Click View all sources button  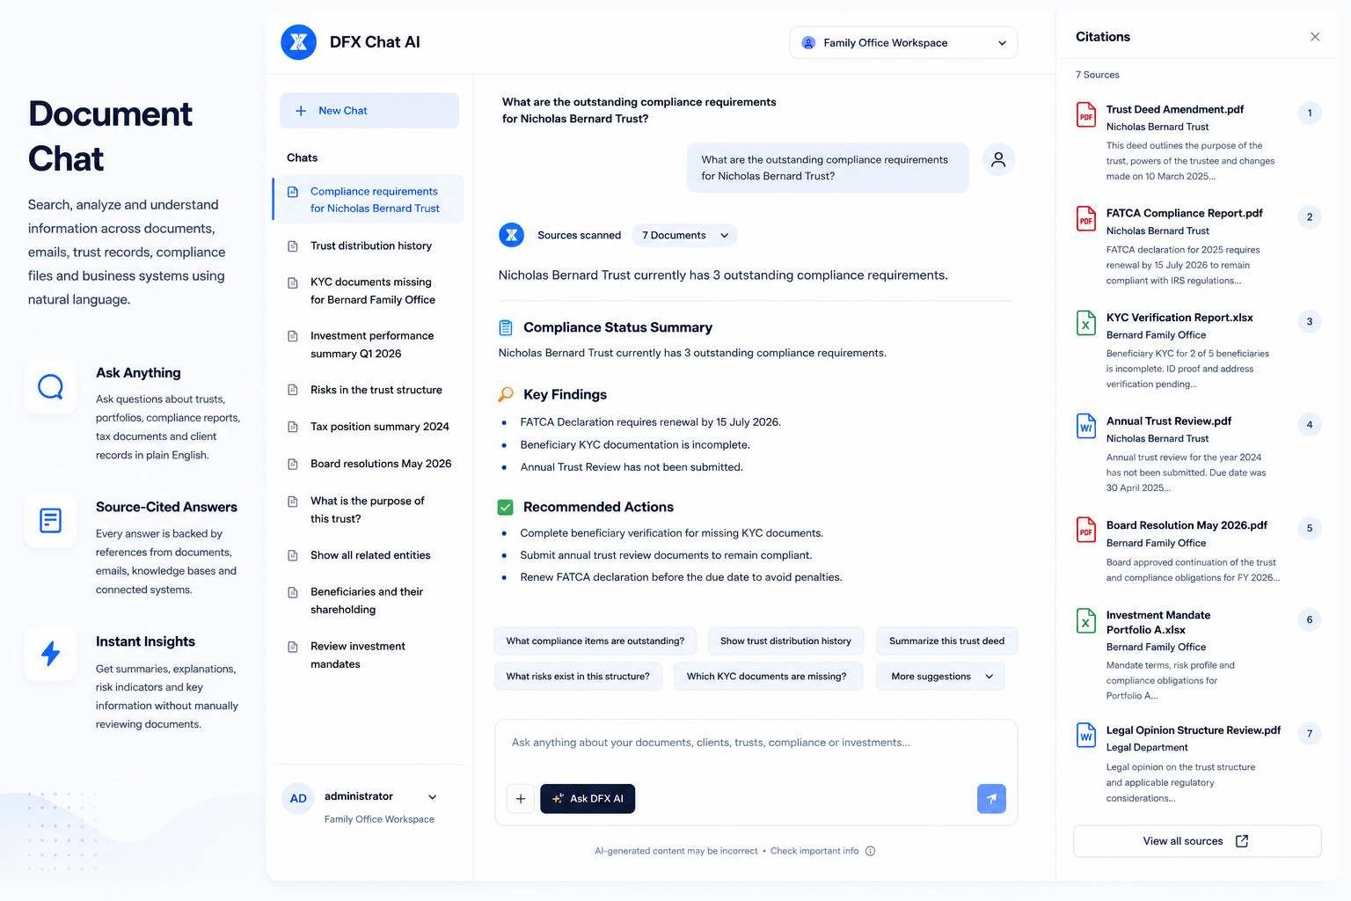click(1197, 841)
